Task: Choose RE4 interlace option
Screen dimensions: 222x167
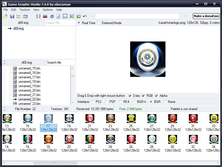Action: pos(120,102)
